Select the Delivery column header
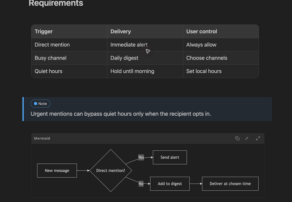 pyautogui.click(x=145, y=31)
